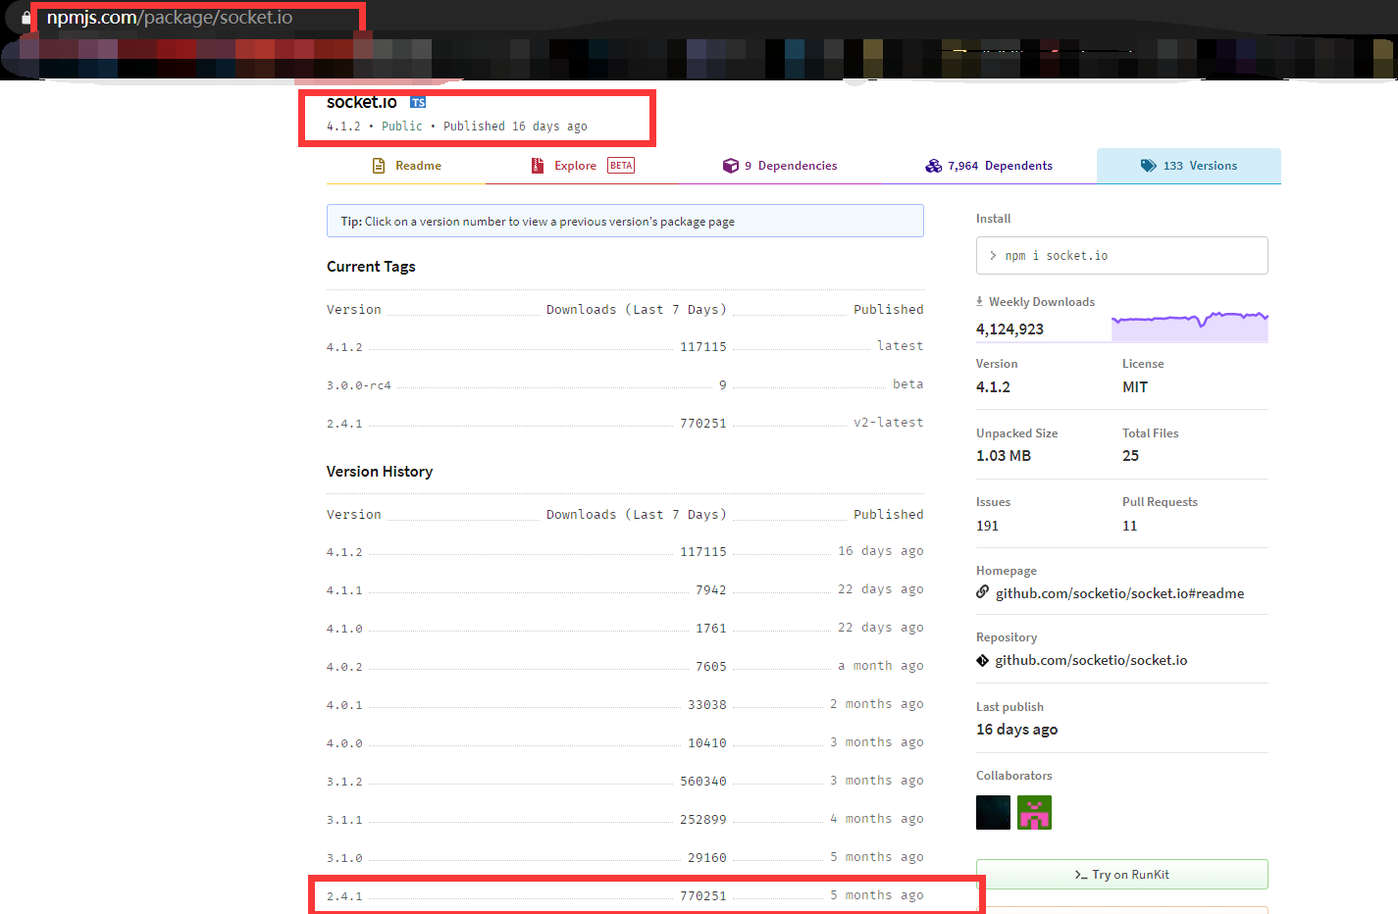1398x914 pixels.
Task: Click the Versions tags icon
Action: coord(1148,166)
